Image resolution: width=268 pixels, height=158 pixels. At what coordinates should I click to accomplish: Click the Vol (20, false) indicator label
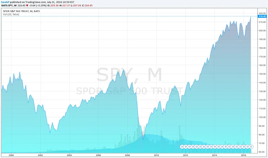[x=11, y=14]
